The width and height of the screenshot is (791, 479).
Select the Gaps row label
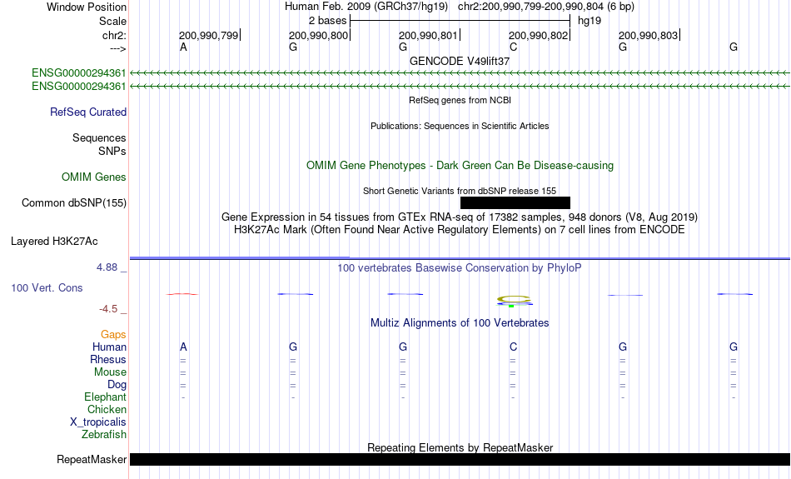113,334
